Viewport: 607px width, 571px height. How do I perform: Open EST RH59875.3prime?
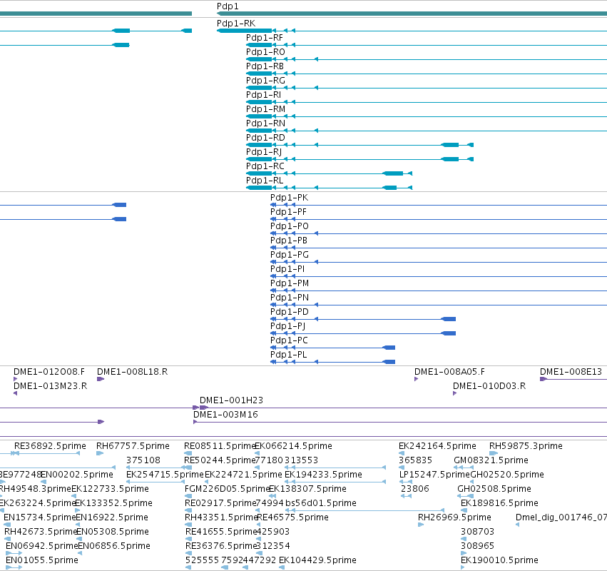click(526, 446)
